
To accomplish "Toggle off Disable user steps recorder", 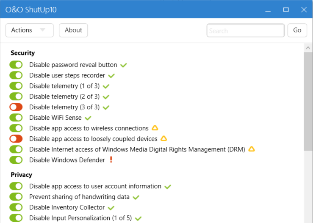I will coord(16,75).
